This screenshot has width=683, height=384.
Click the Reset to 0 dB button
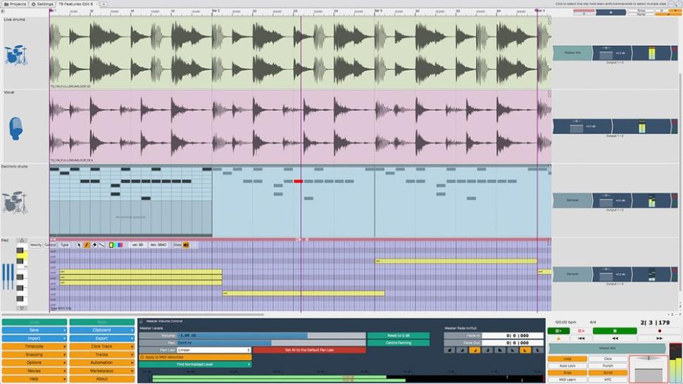tap(398, 335)
